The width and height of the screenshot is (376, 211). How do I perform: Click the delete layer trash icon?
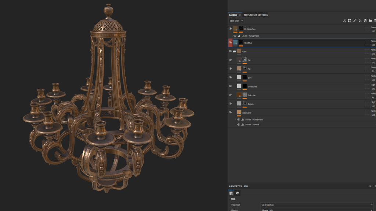click(x=375, y=21)
